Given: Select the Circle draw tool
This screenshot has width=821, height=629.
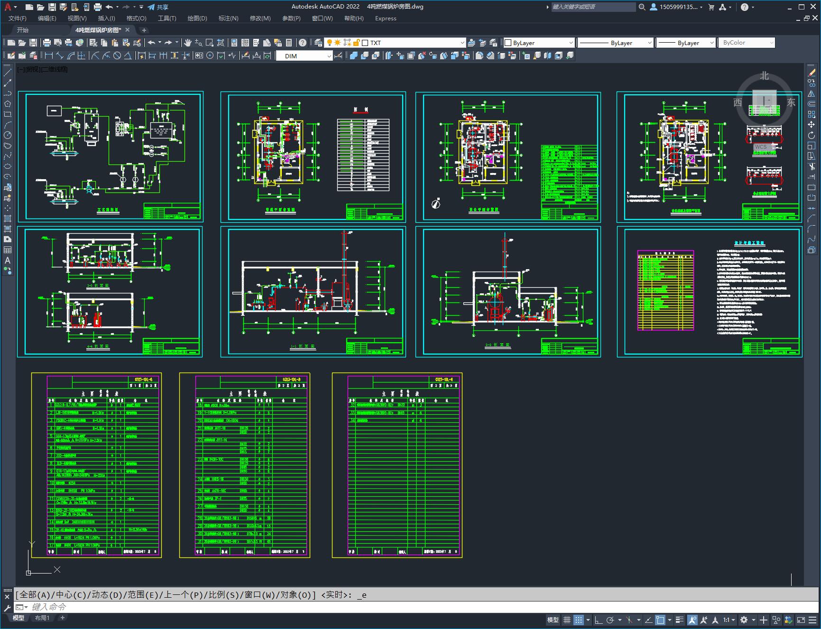Looking at the screenshot, I should [x=8, y=136].
